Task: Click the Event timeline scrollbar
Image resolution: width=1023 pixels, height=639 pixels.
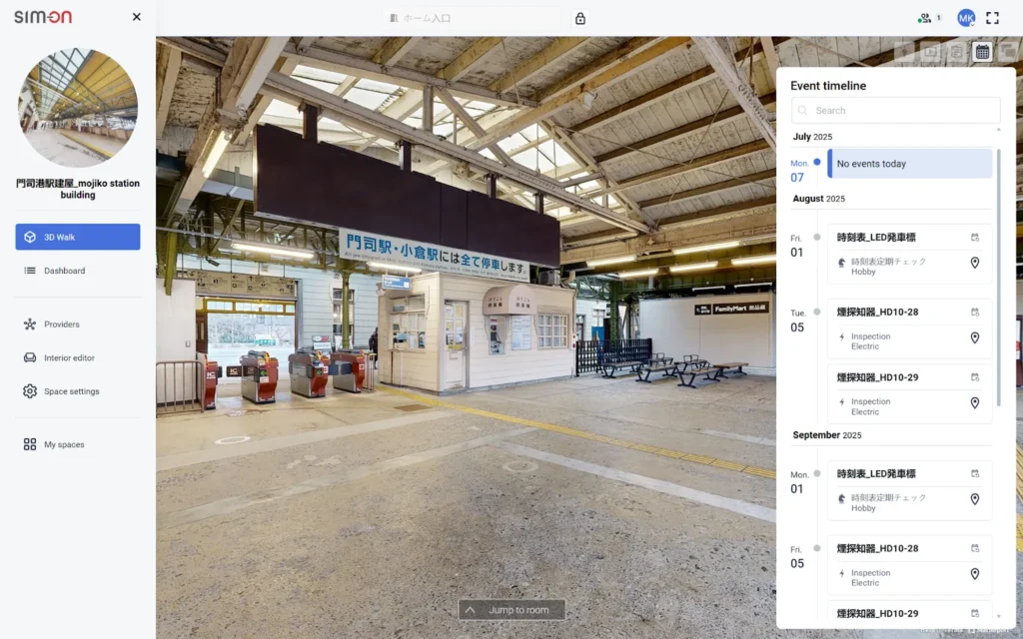Action: pos(999,280)
